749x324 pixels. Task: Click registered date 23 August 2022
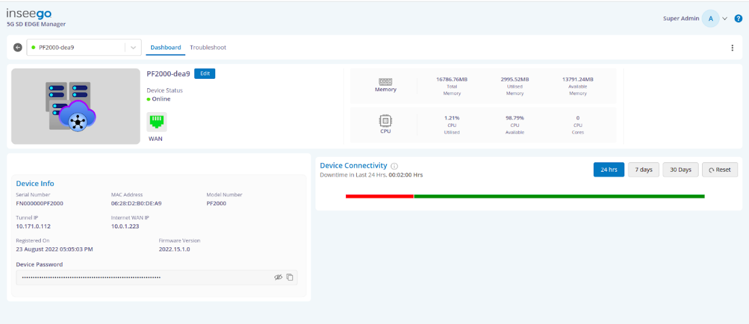[54, 249]
